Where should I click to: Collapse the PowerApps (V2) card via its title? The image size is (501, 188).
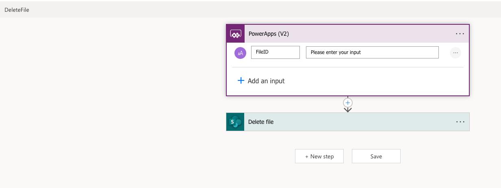tap(269, 34)
